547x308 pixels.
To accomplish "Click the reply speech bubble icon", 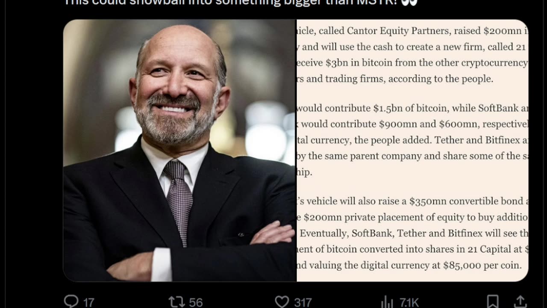I will [x=71, y=302].
